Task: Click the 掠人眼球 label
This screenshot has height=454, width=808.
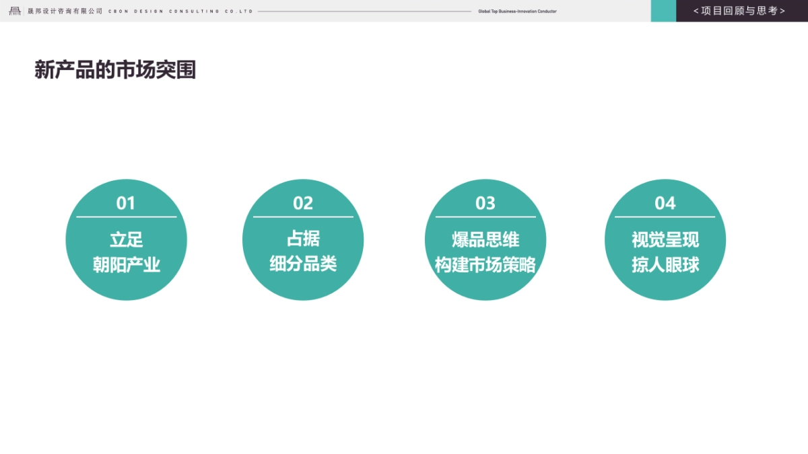Action: pos(665,265)
